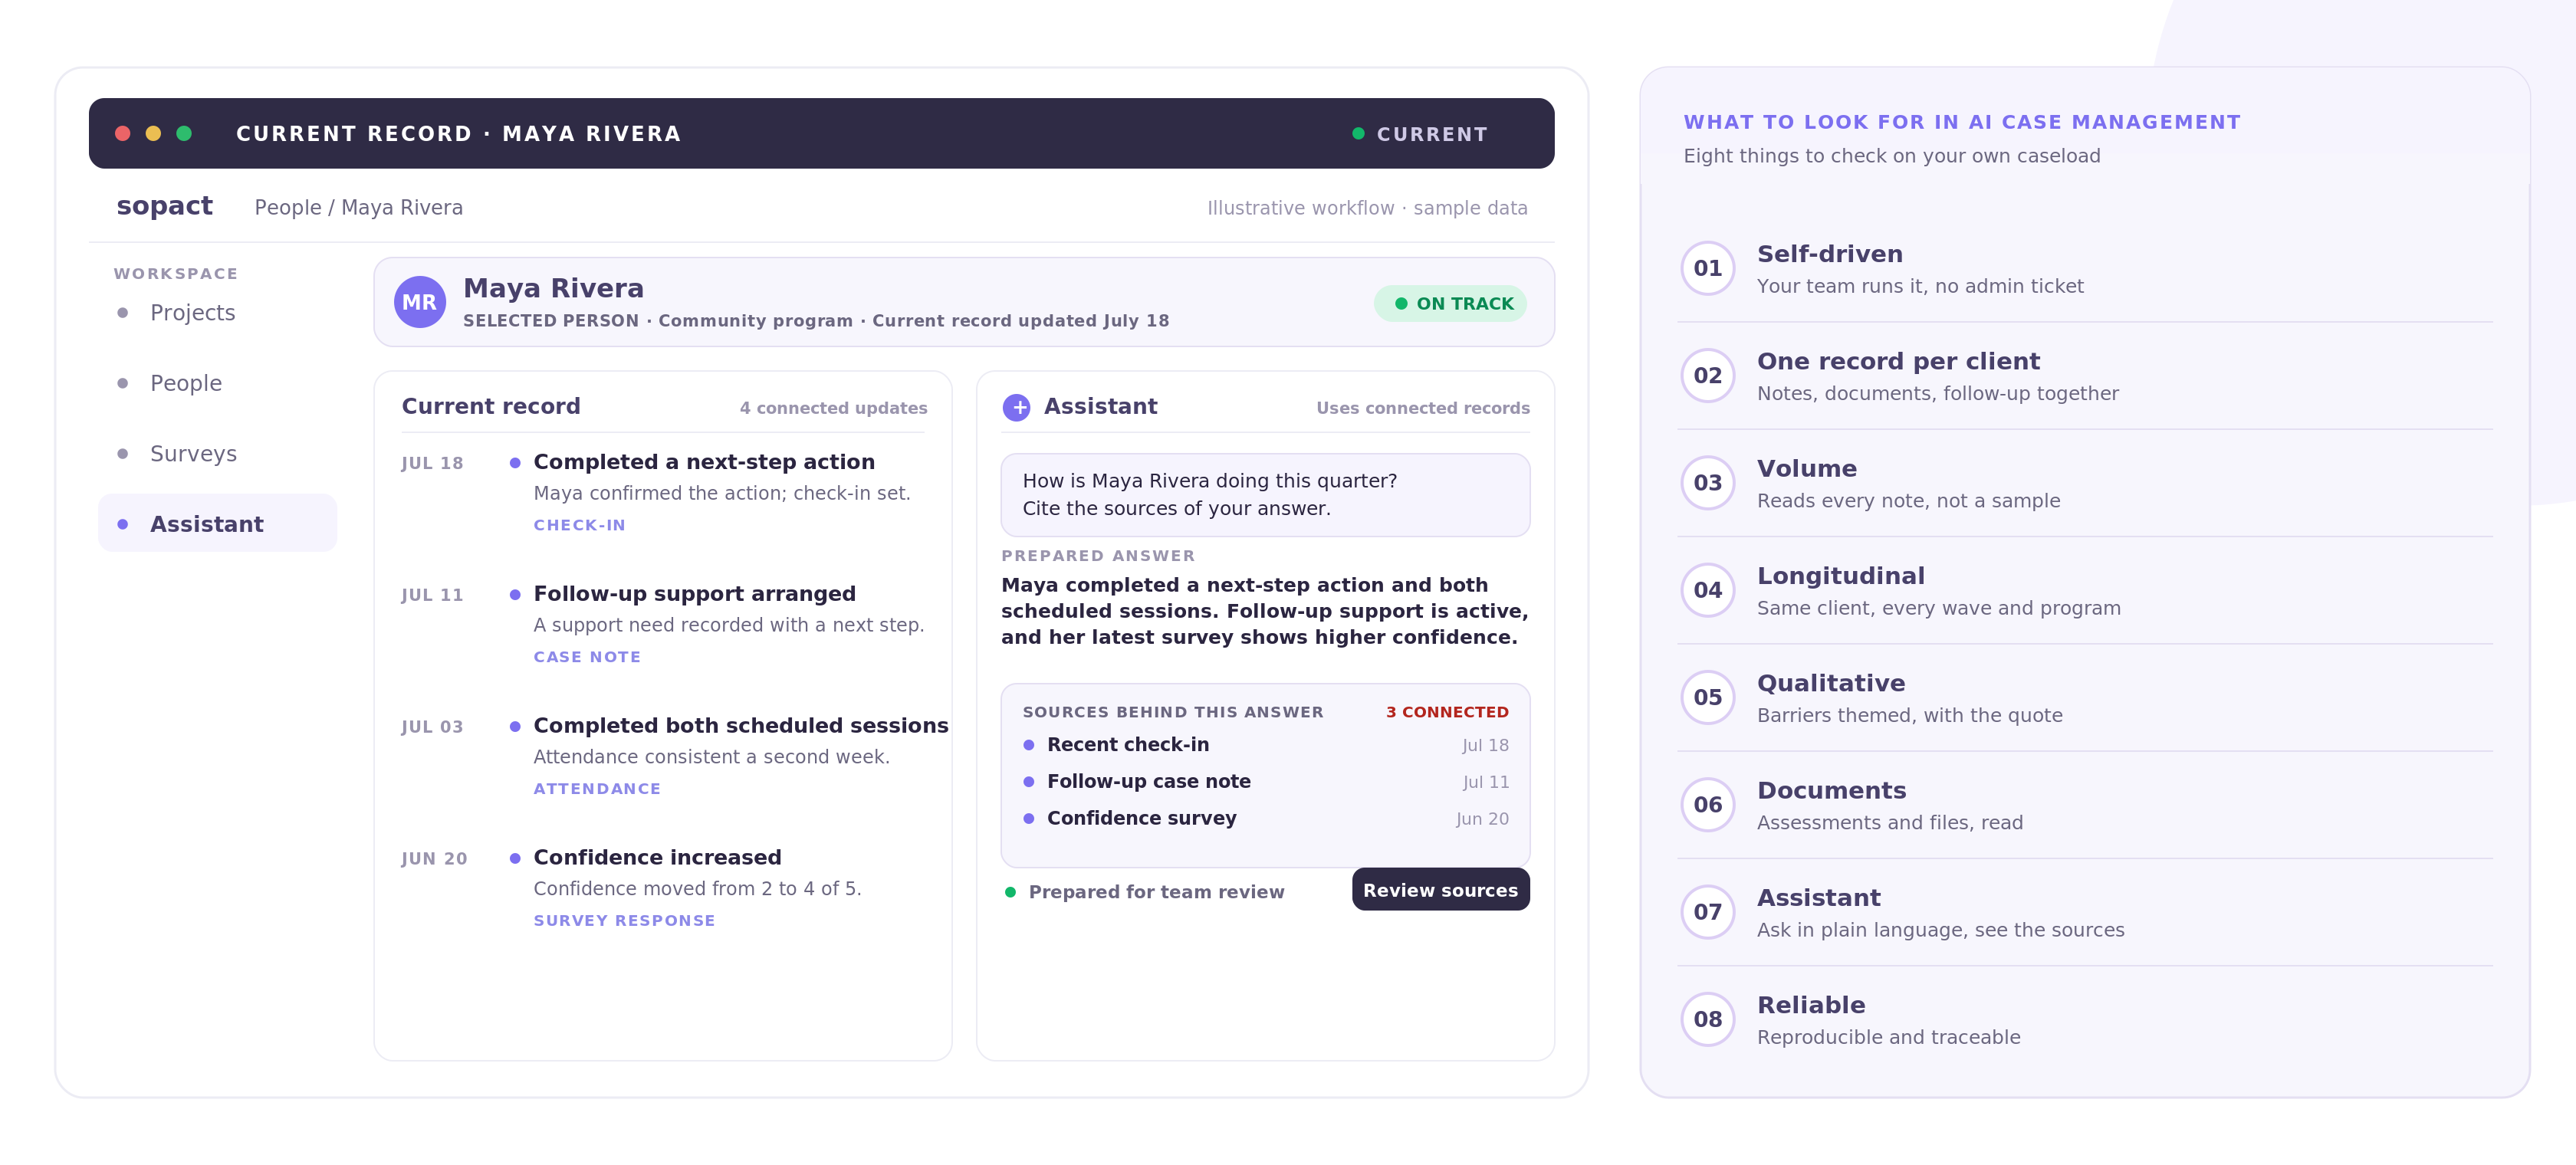Open Surveys in the workspace sidebar
The image size is (2576, 1165).
point(217,454)
